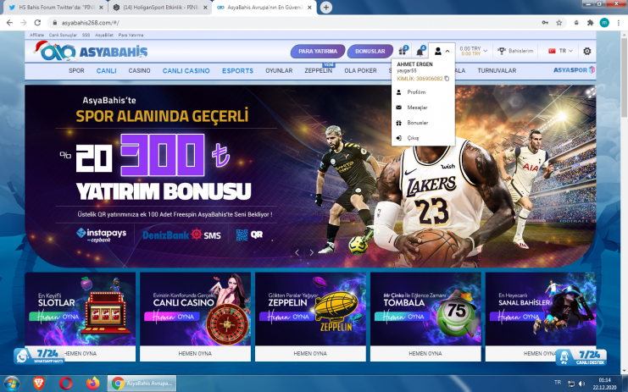
Task: Launch Brave from the taskbar
Action: (39, 384)
